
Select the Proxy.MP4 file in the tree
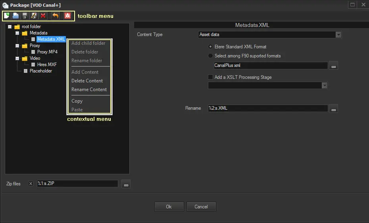47,52
